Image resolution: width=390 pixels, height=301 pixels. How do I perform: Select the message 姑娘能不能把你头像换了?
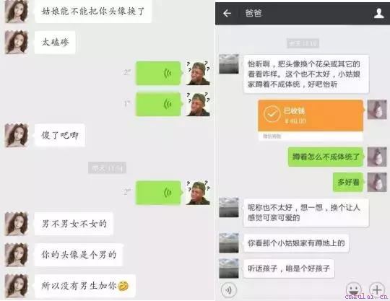tap(93, 12)
